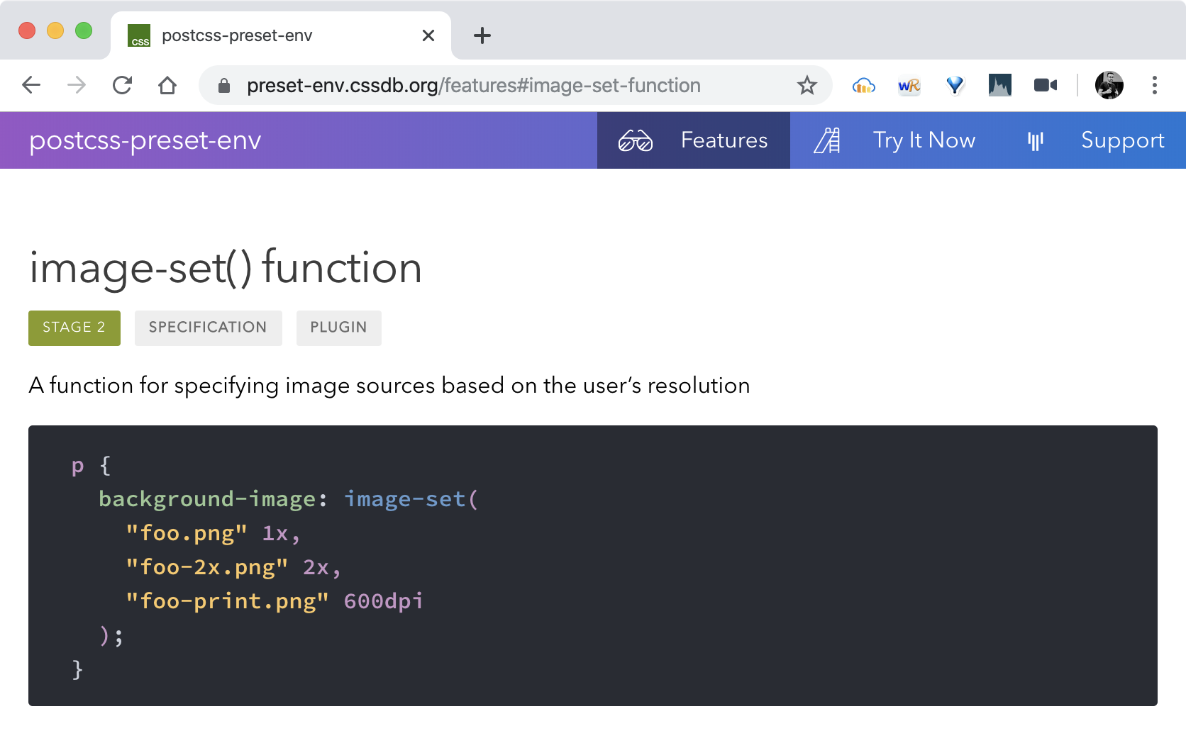
Task: Click the "foo.png" string in code
Action: coord(187,533)
